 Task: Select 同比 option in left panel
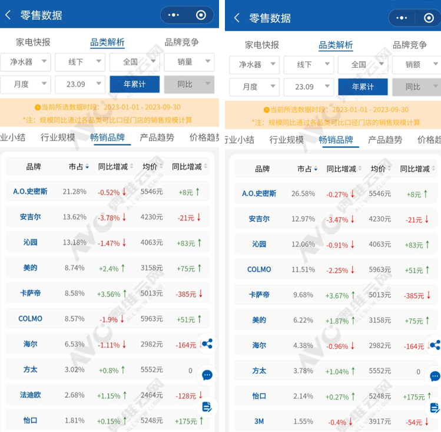coord(189,84)
